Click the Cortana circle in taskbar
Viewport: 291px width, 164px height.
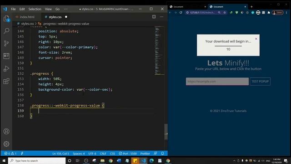70,161
